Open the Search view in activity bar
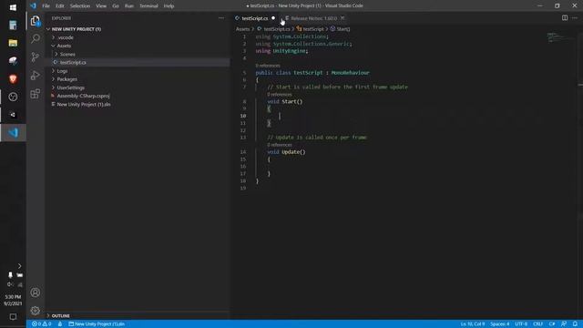583x328 pixels. click(x=36, y=38)
